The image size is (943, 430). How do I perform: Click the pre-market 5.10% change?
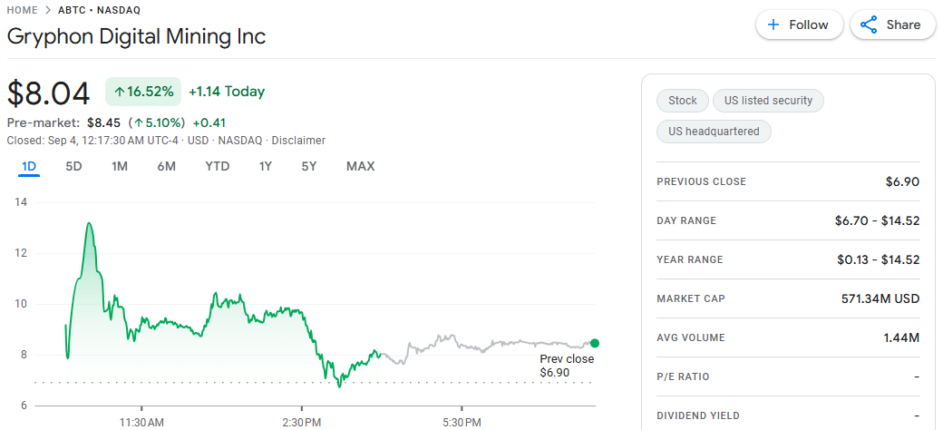pyautogui.click(x=156, y=123)
